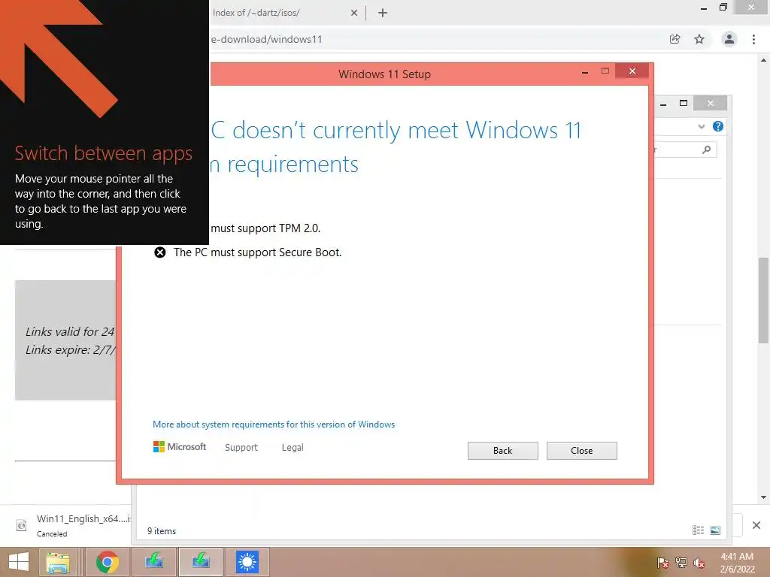
Task: Switch File Explorer to details view
Action: 699,530
